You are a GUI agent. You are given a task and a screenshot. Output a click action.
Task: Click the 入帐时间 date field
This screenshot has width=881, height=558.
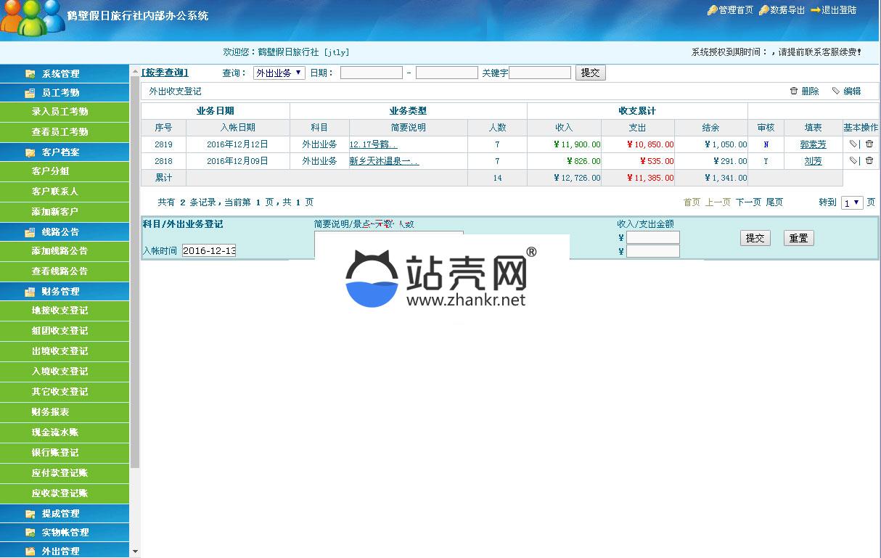click(x=209, y=251)
